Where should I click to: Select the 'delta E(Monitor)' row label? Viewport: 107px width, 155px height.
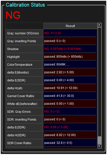(x=25, y=73)
